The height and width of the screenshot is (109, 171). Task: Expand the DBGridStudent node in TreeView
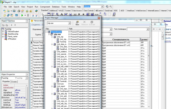[x=3, y=32]
